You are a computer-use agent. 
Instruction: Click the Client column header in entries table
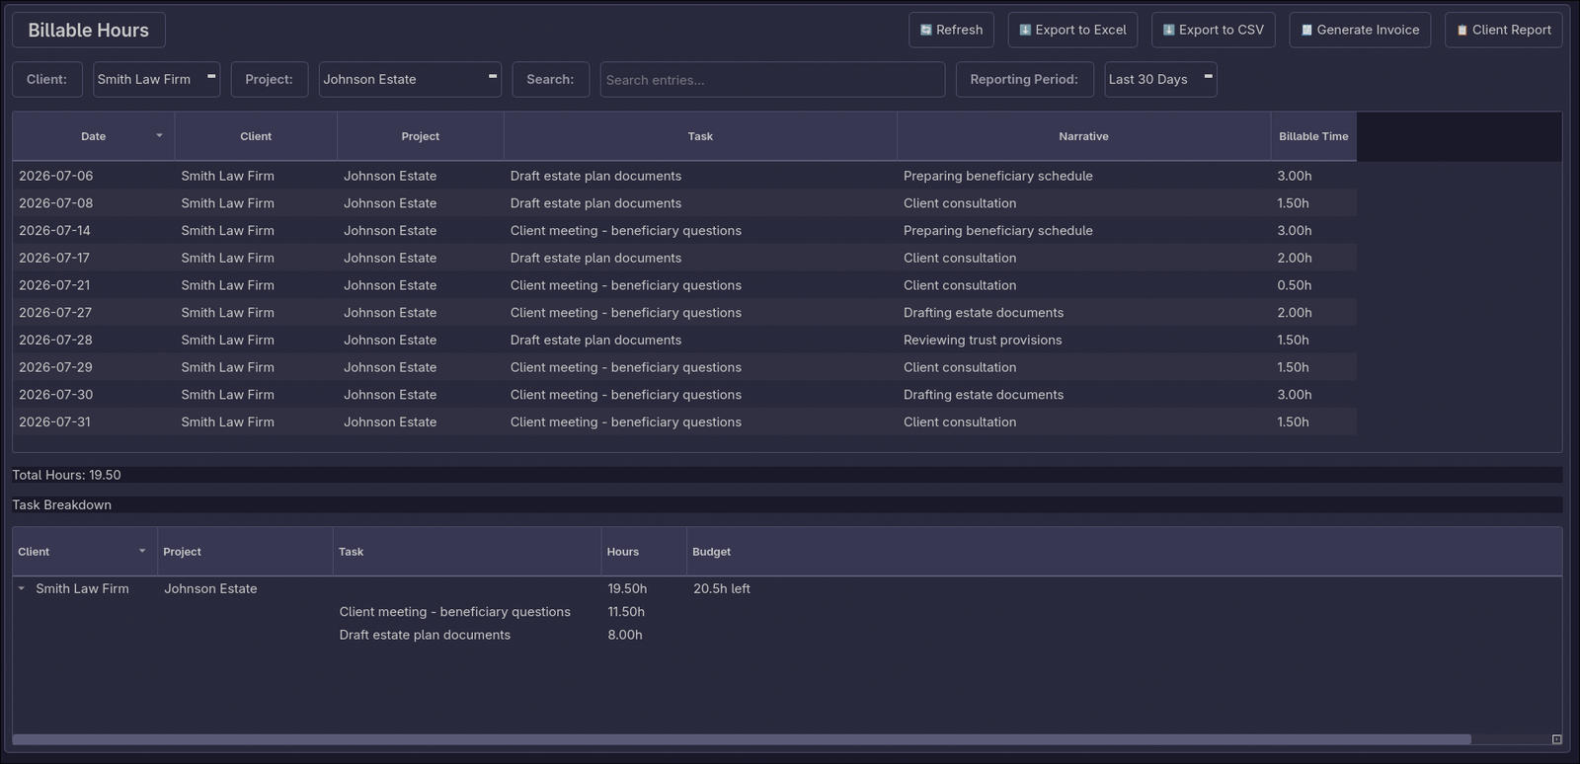tap(256, 136)
